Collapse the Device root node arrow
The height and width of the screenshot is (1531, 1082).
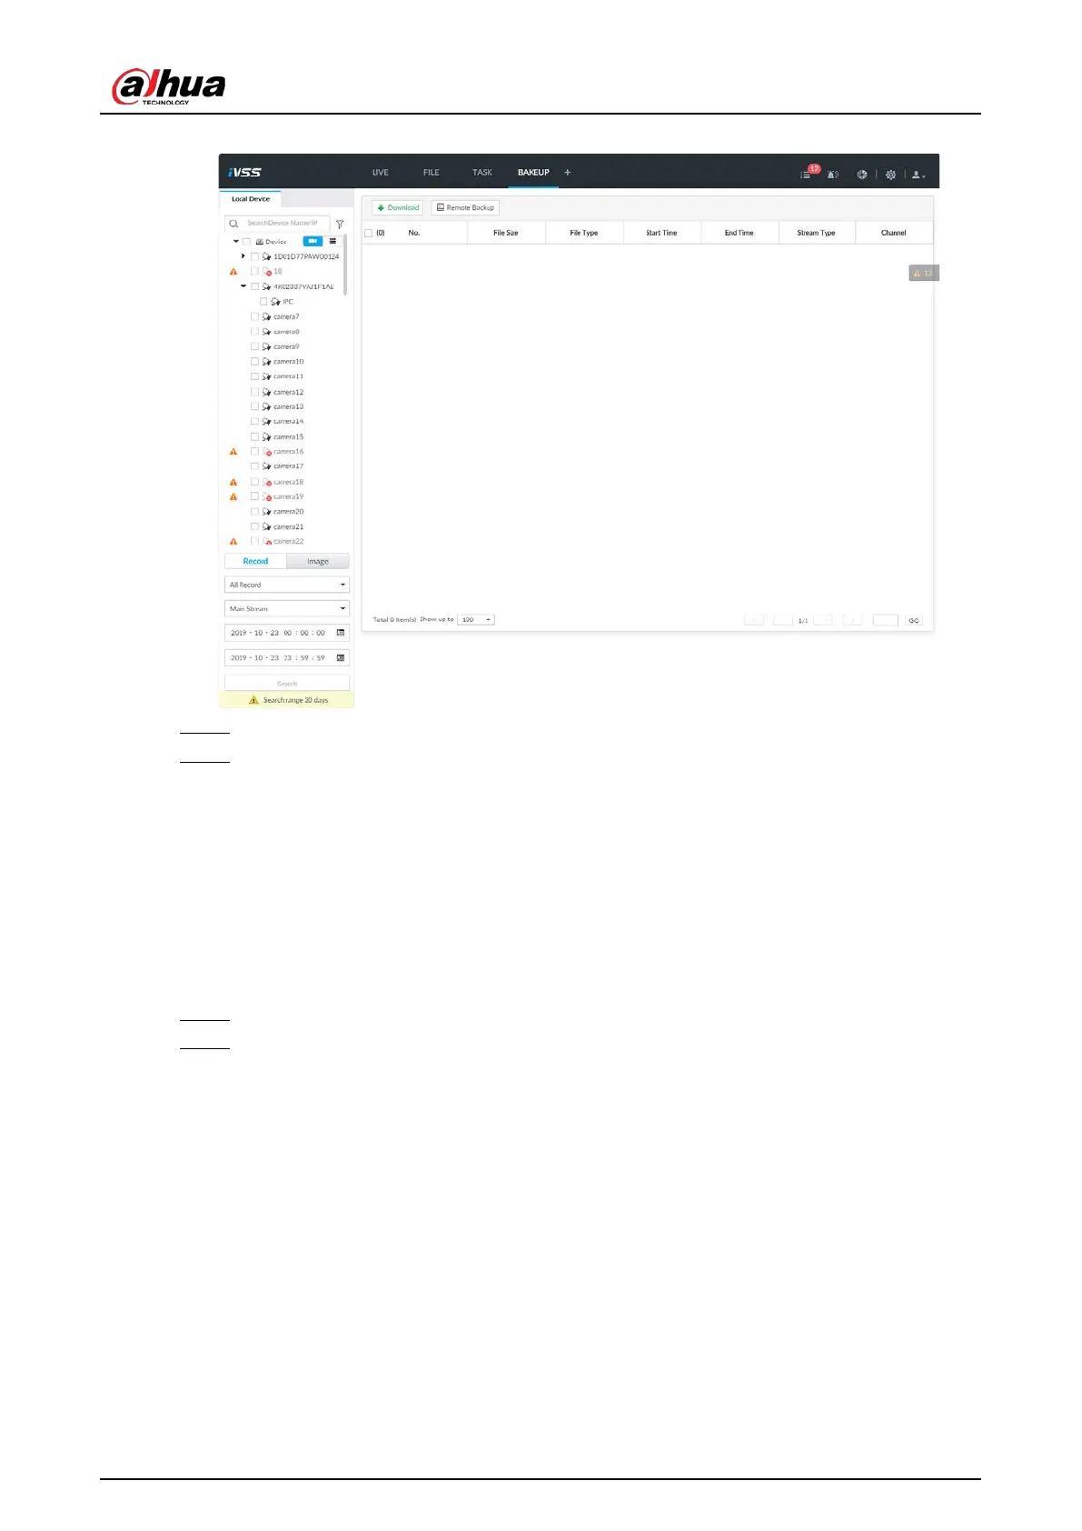(236, 242)
